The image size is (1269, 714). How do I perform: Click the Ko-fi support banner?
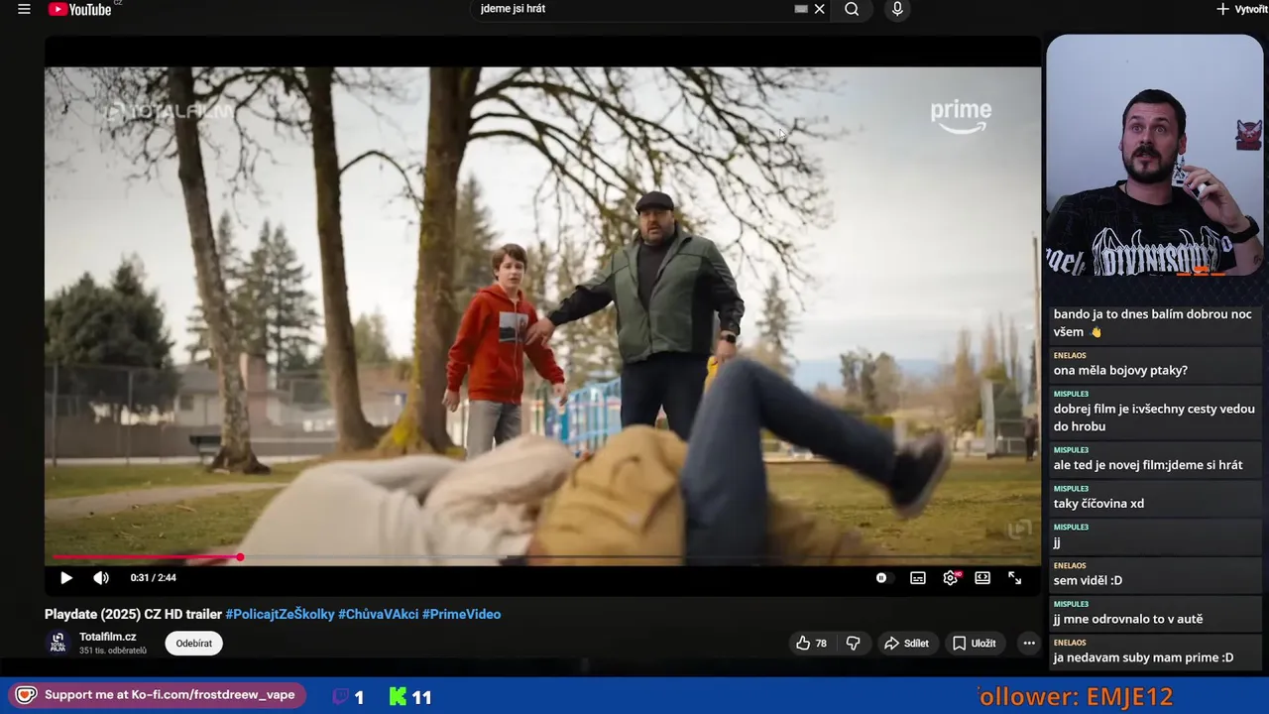[x=157, y=695]
